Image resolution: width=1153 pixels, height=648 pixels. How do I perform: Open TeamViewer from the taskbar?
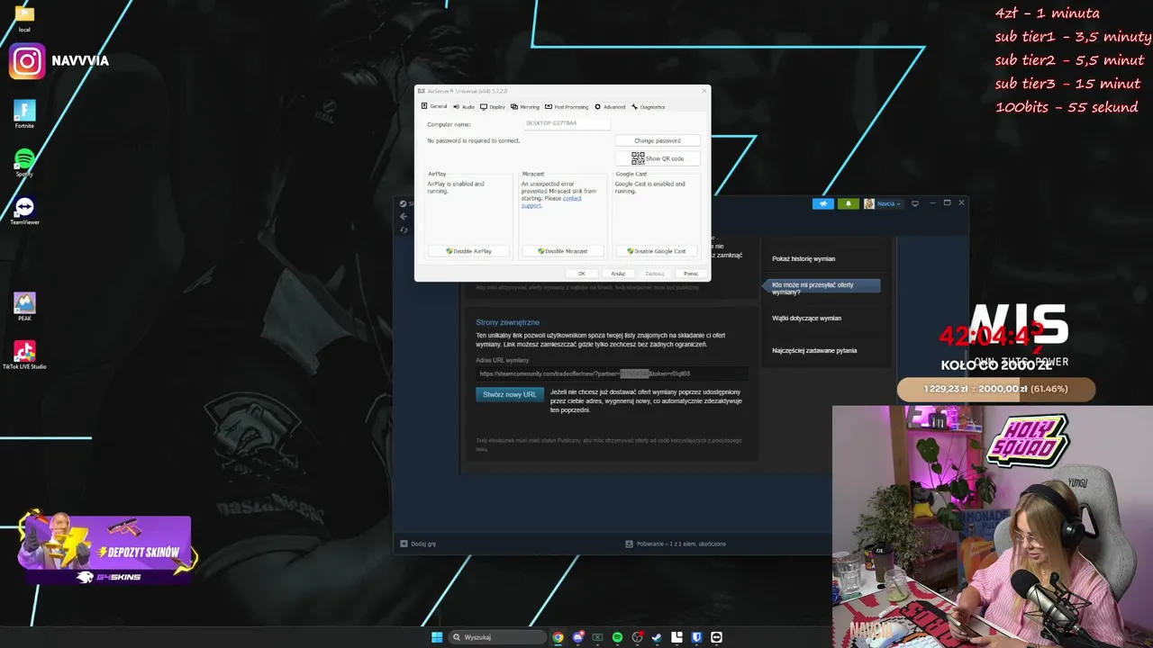point(716,637)
